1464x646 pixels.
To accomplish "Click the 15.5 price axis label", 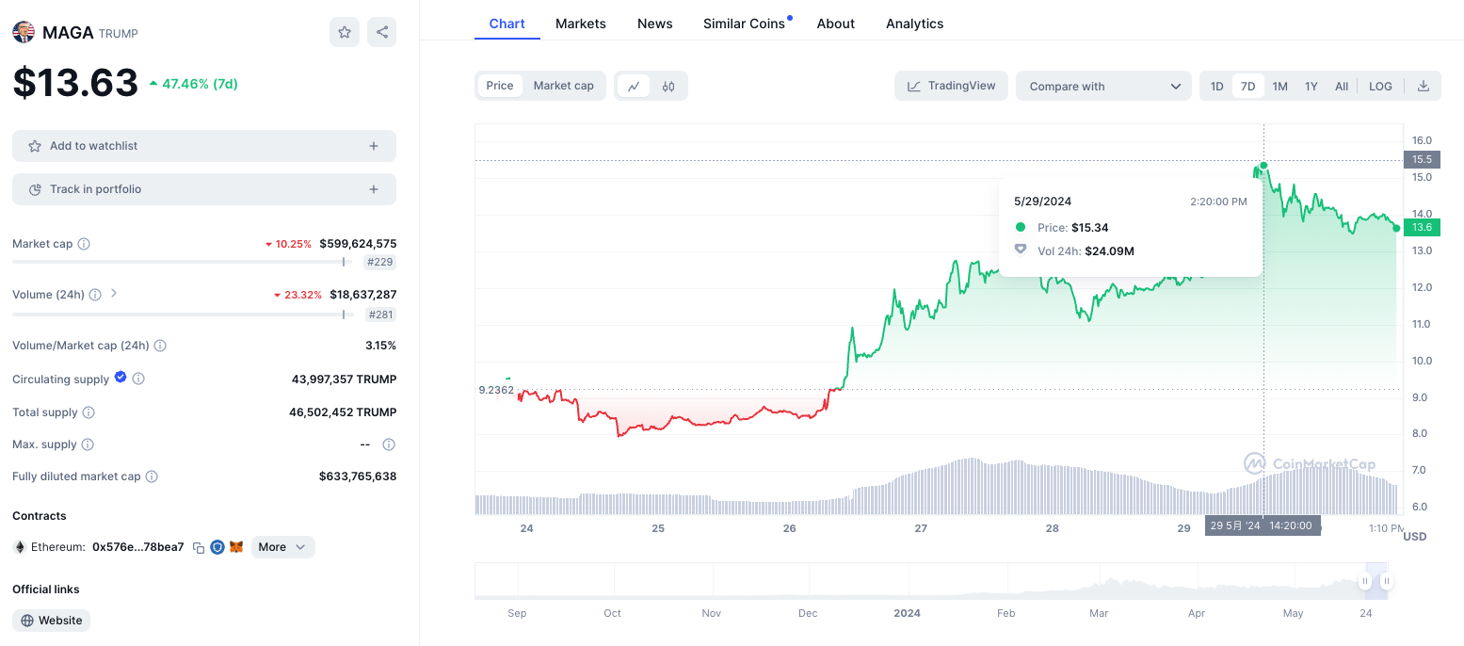I will click(1422, 160).
